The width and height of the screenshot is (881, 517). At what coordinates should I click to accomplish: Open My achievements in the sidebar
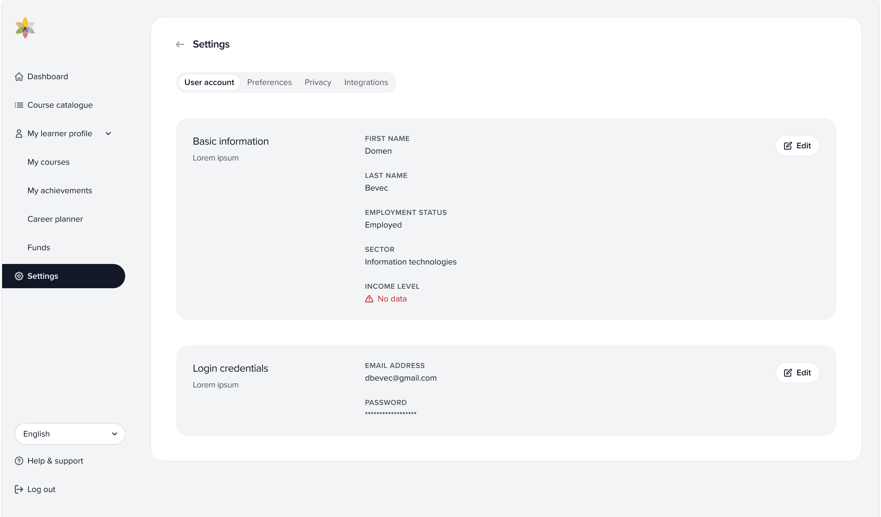tap(60, 190)
